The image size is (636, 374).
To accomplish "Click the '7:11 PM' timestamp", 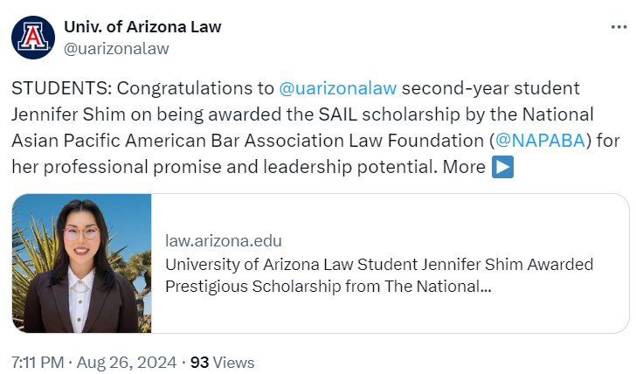I will 39,362.
